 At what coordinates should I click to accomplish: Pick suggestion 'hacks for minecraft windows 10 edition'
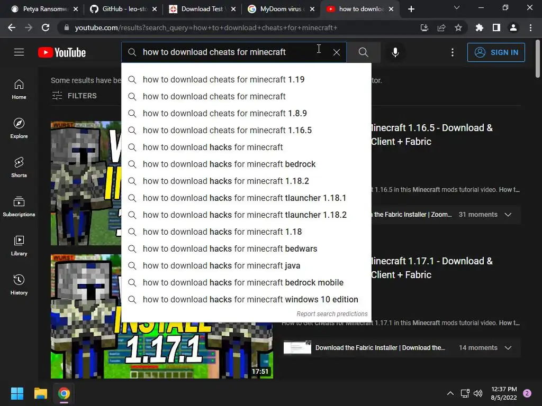click(x=247, y=299)
